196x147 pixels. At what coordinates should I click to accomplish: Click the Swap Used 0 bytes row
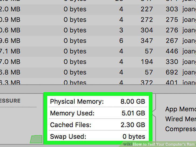tap(98, 136)
